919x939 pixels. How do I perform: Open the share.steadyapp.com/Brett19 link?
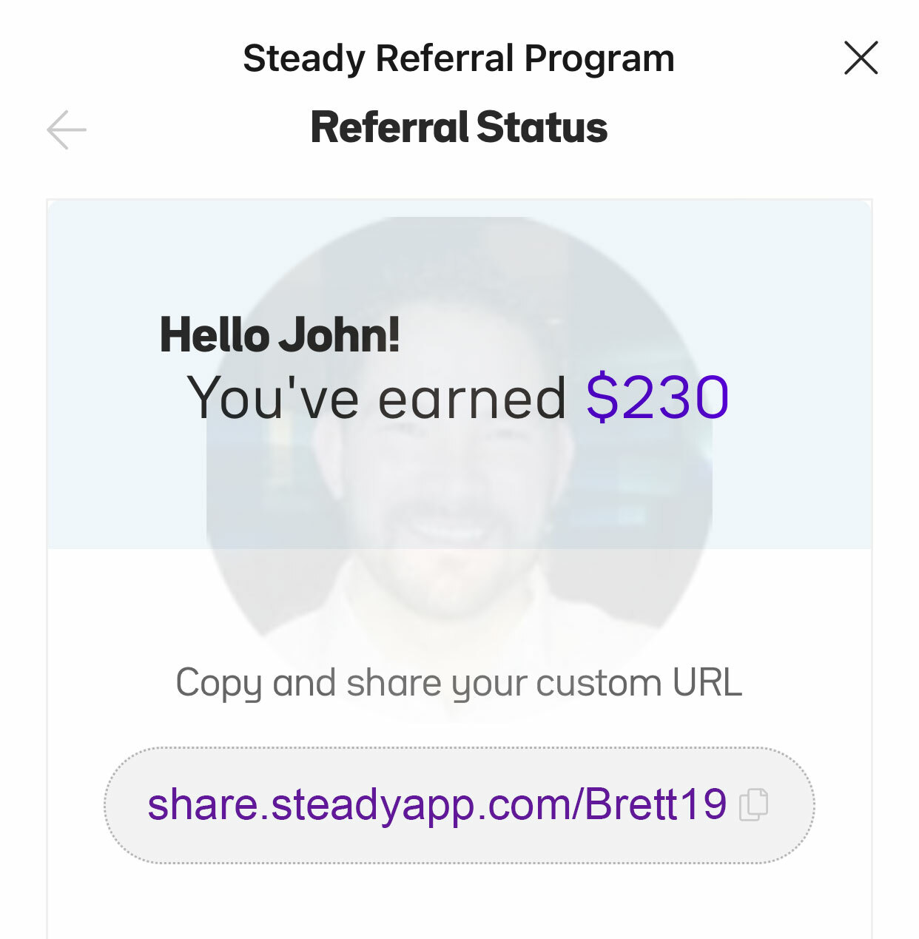click(437, 804)
